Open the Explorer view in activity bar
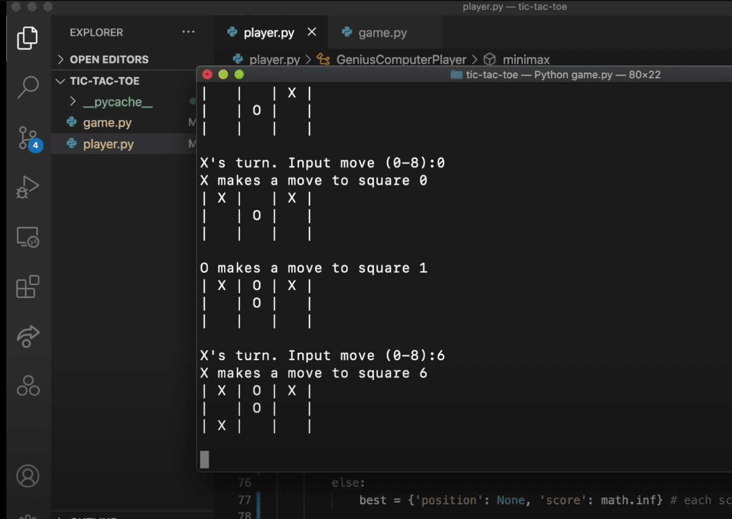 27,38
